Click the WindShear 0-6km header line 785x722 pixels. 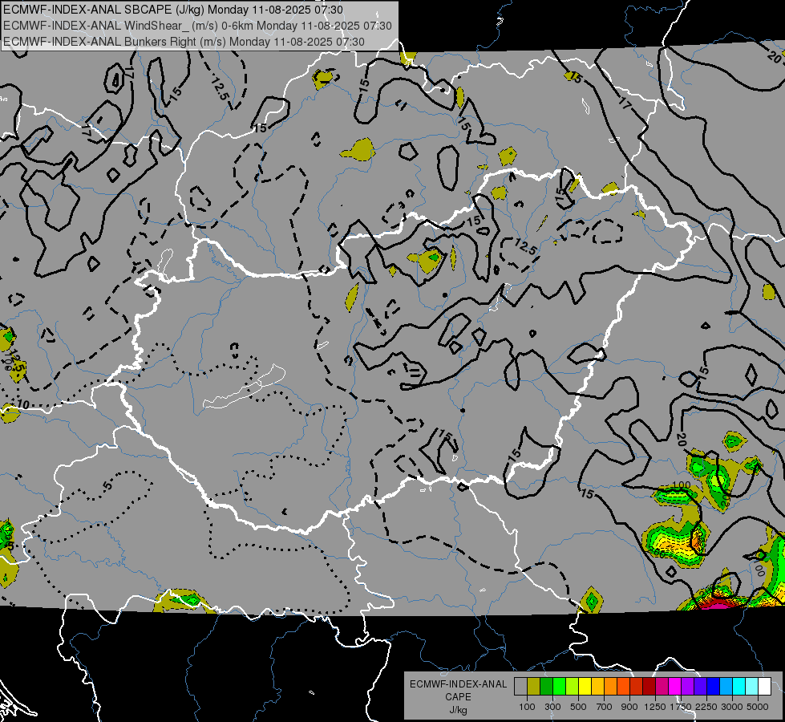click(x=197, y=26)
